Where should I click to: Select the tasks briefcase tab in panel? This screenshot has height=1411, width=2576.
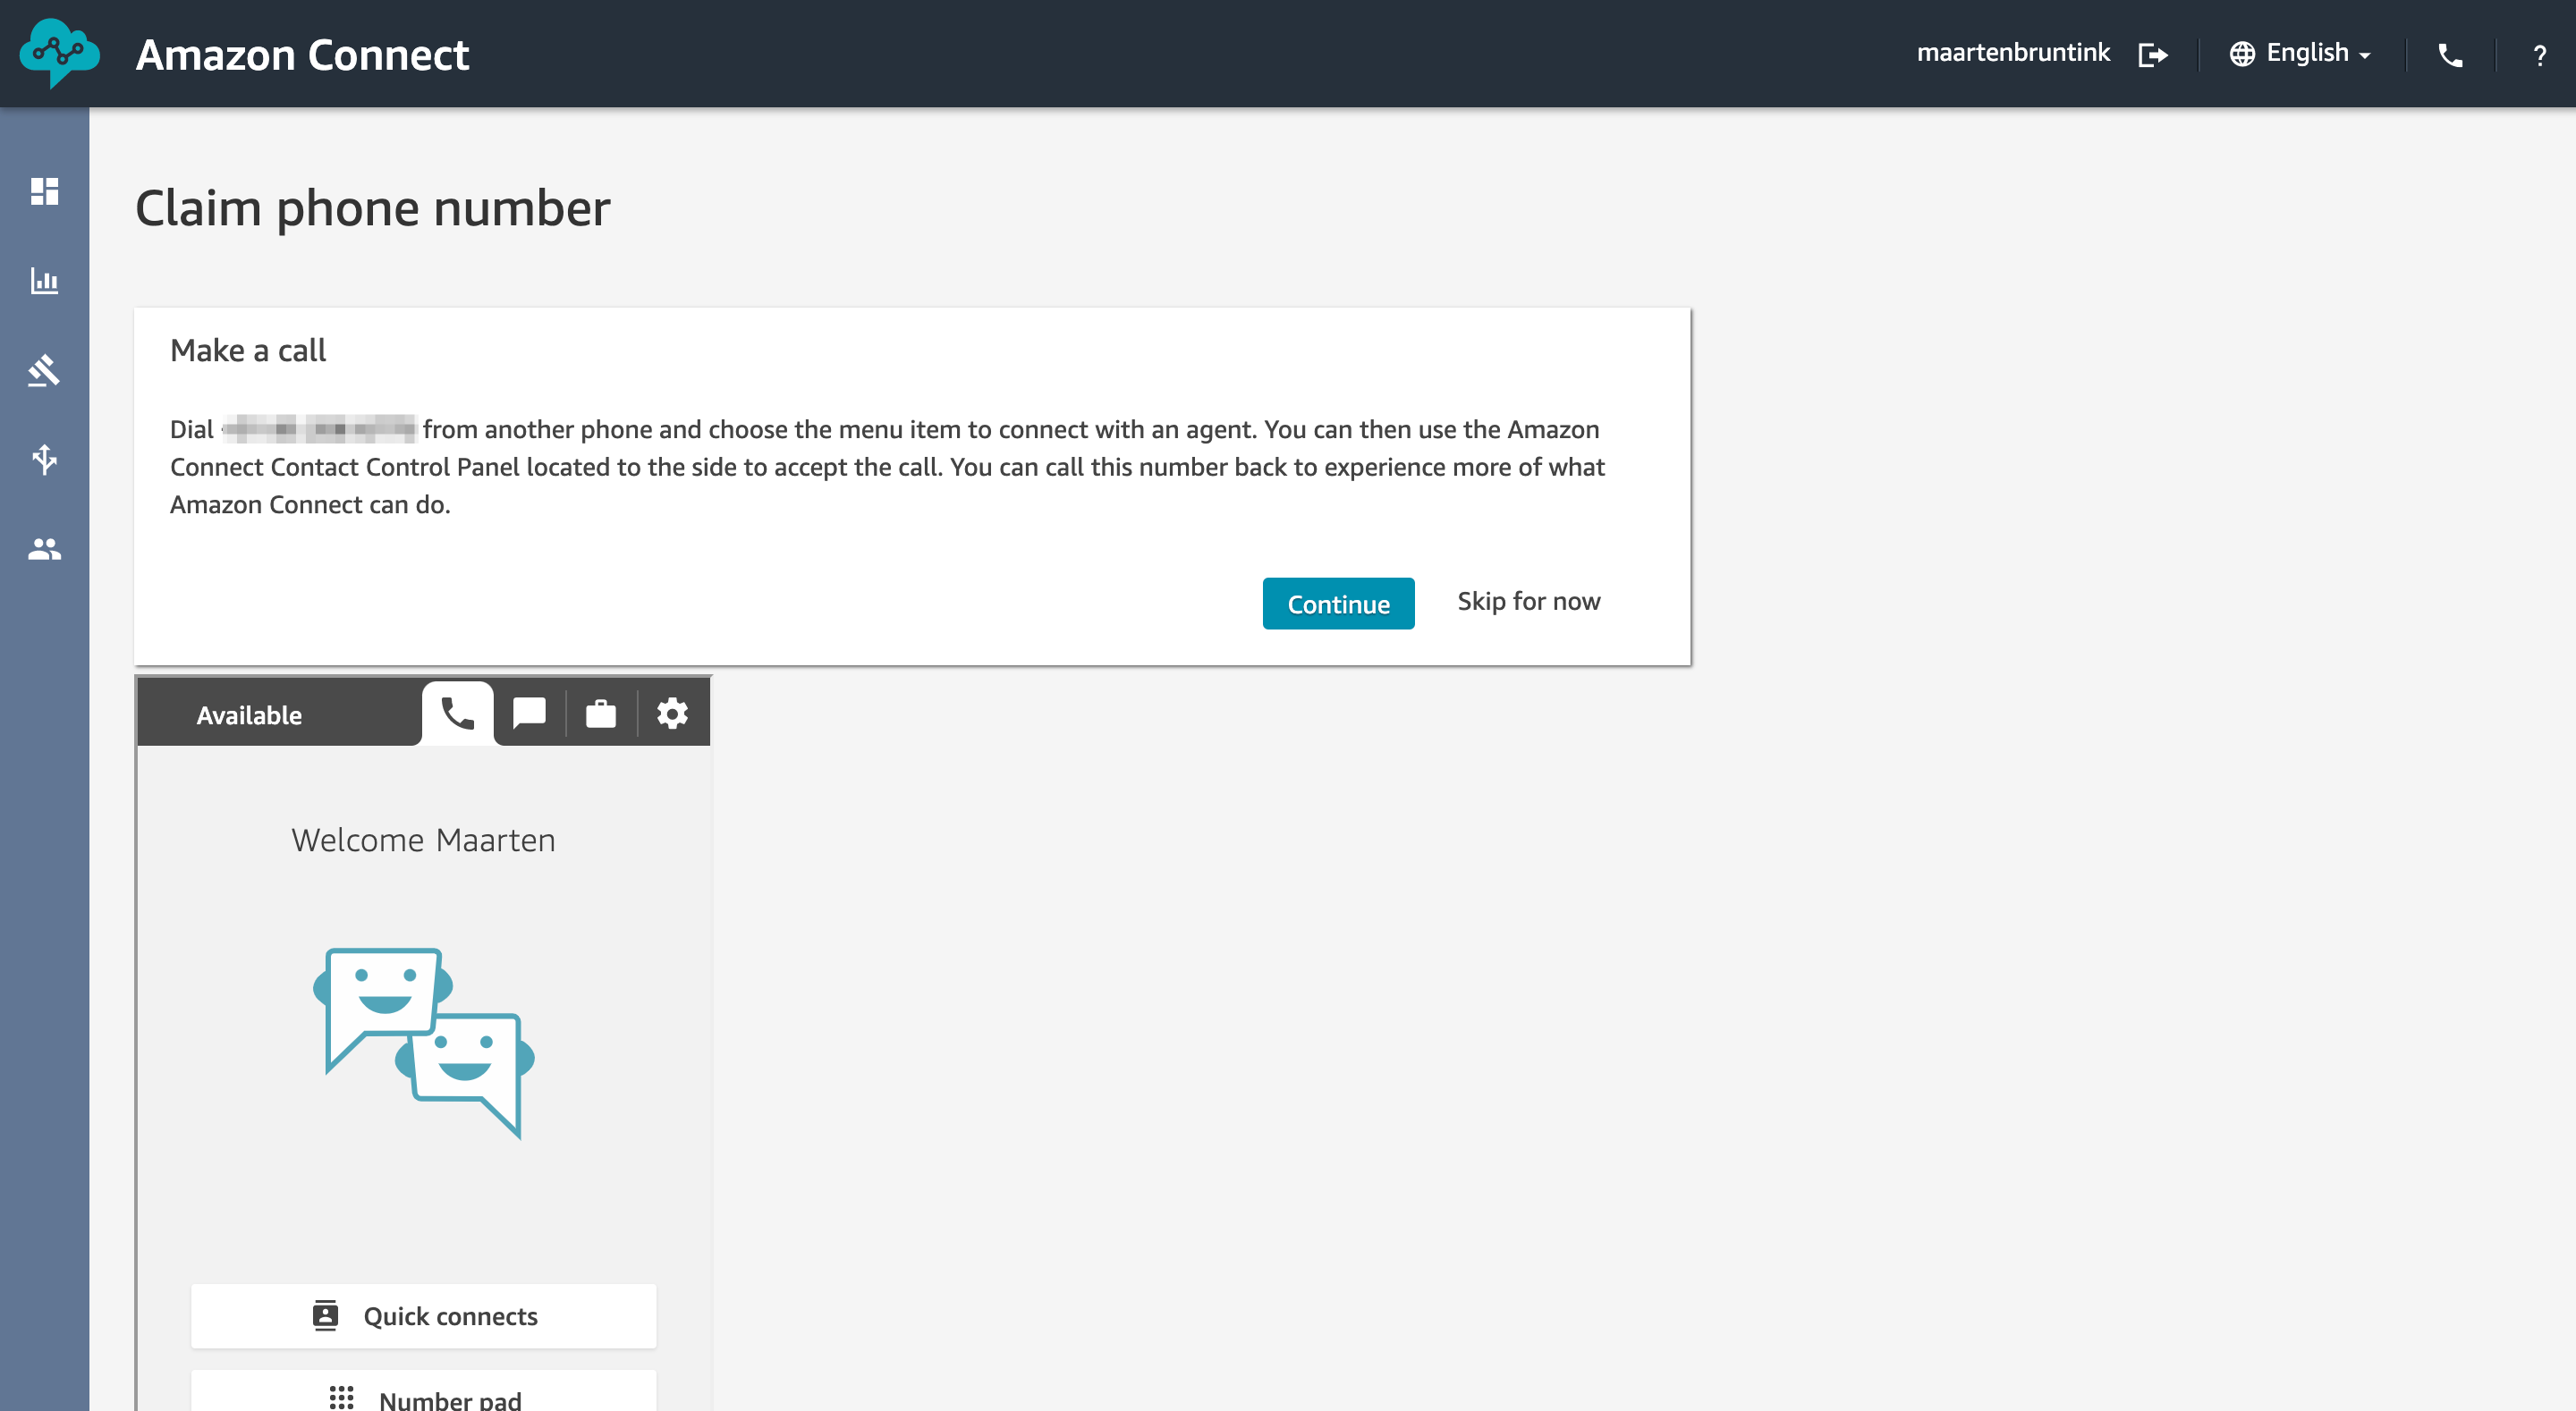[600, 713]
